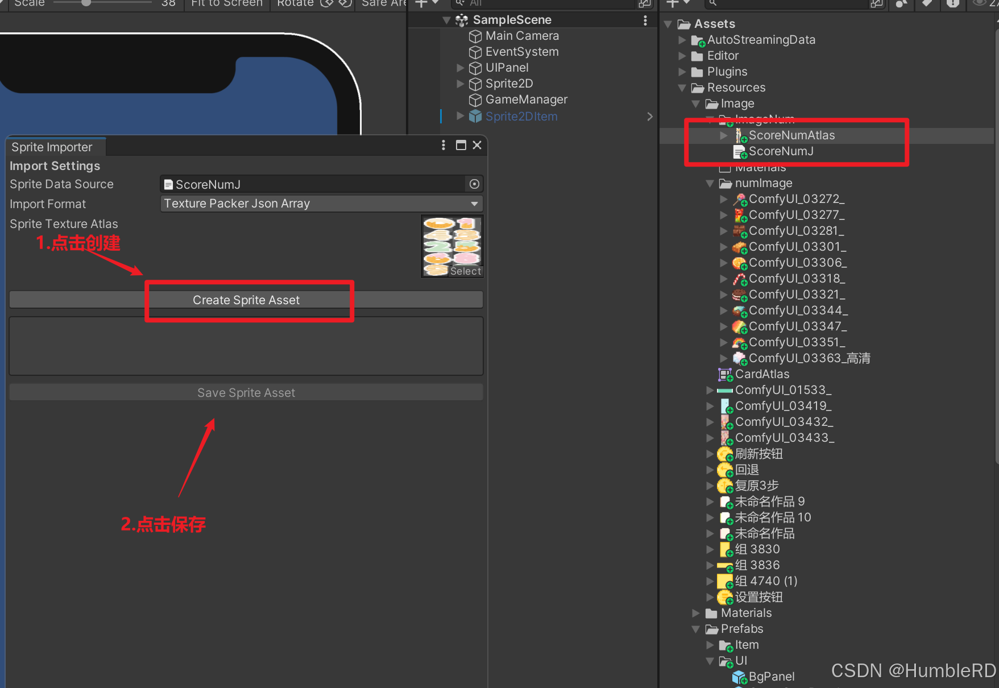Viewport: 999px width, 688px height.
Task: Open the hierarchy add object dropdown
Action: pos(427,3)
